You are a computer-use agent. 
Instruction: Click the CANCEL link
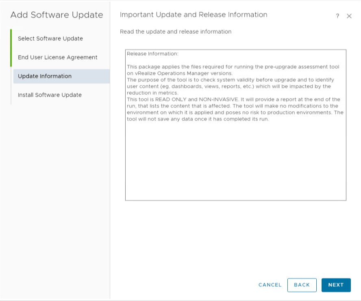[270, 285]
